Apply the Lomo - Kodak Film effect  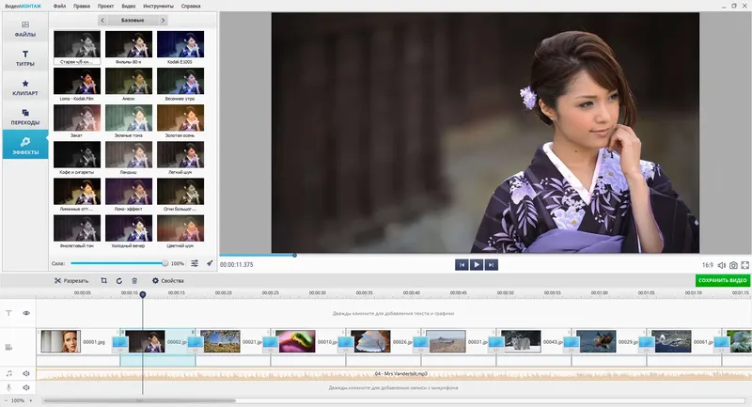point(77,85)
